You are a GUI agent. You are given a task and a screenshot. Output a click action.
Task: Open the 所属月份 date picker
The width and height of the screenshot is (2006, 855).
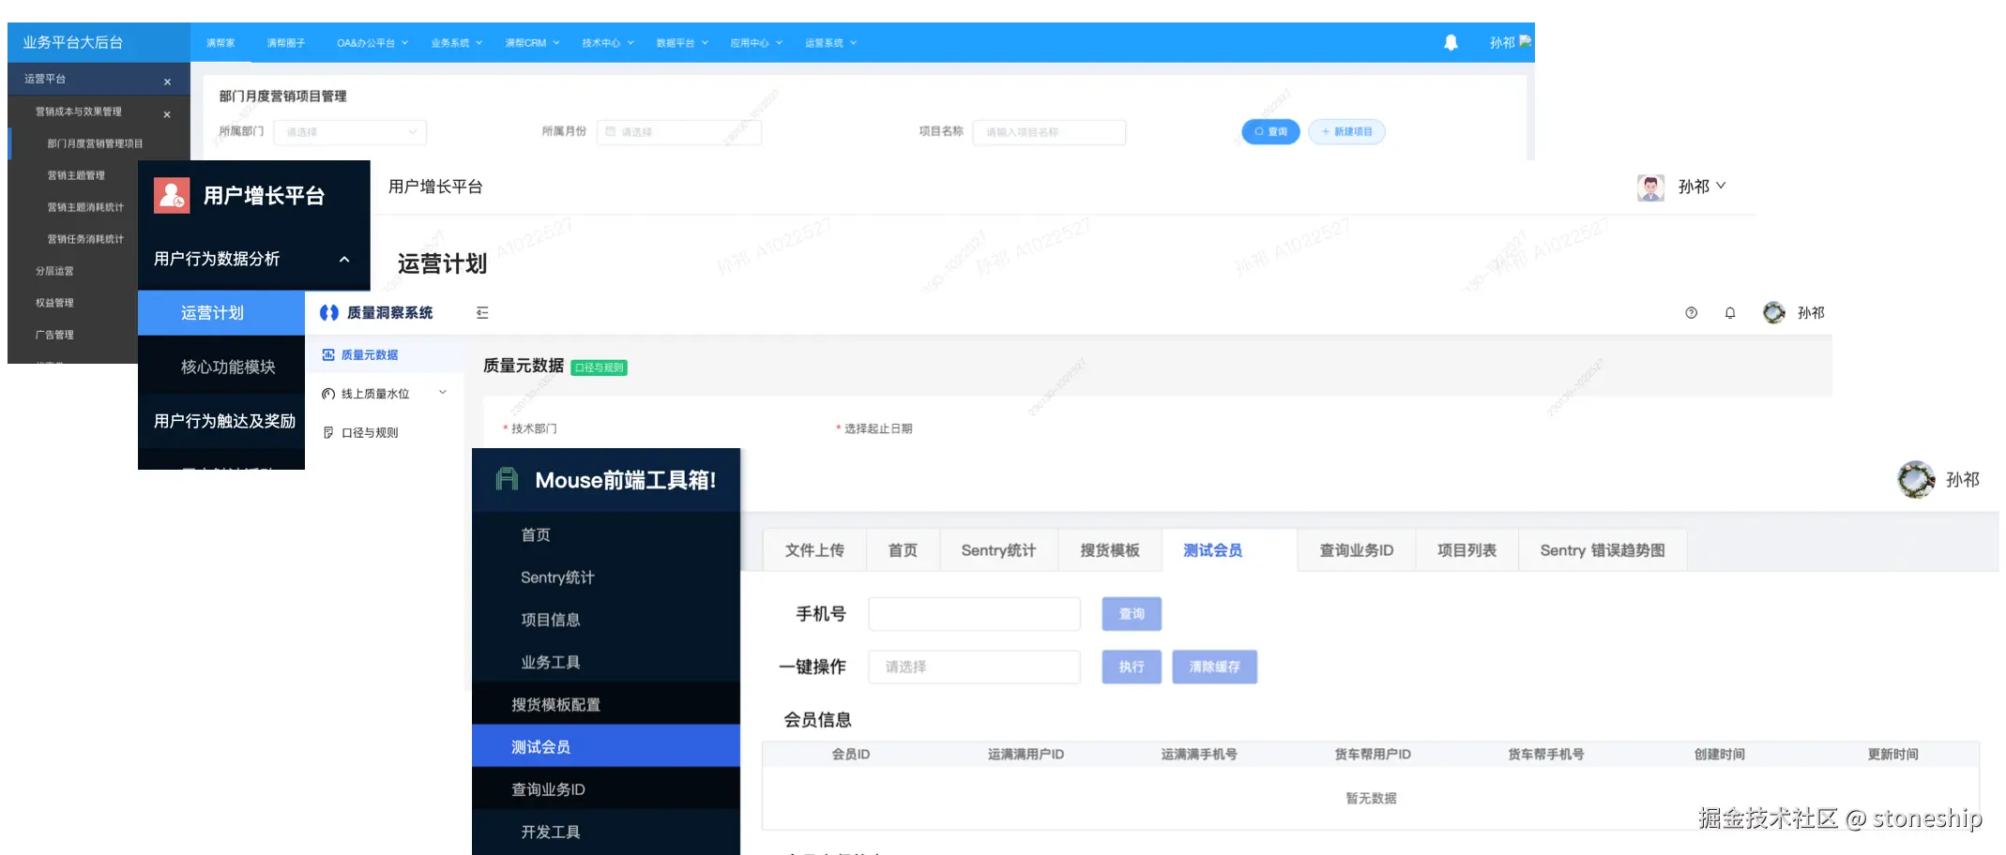tap(679, 132)
